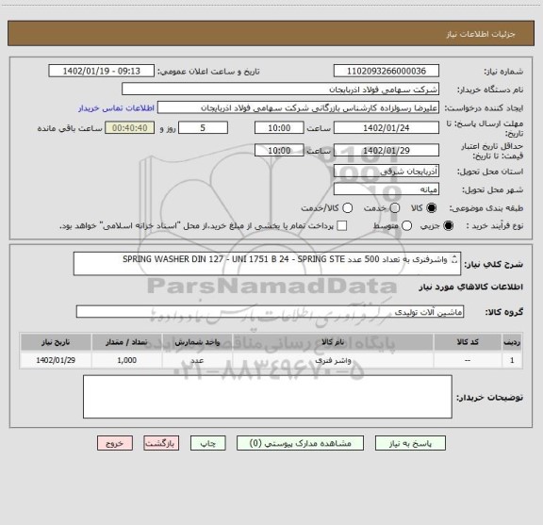The image size is (543, 525).
Task: Click the واشر فنری item name cell
Action: [x=333, y=360]
